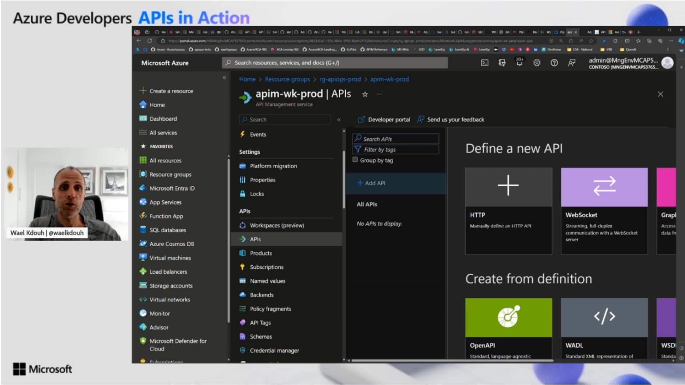
Task: Click the notifications bell icon
Action: [519, 63]
